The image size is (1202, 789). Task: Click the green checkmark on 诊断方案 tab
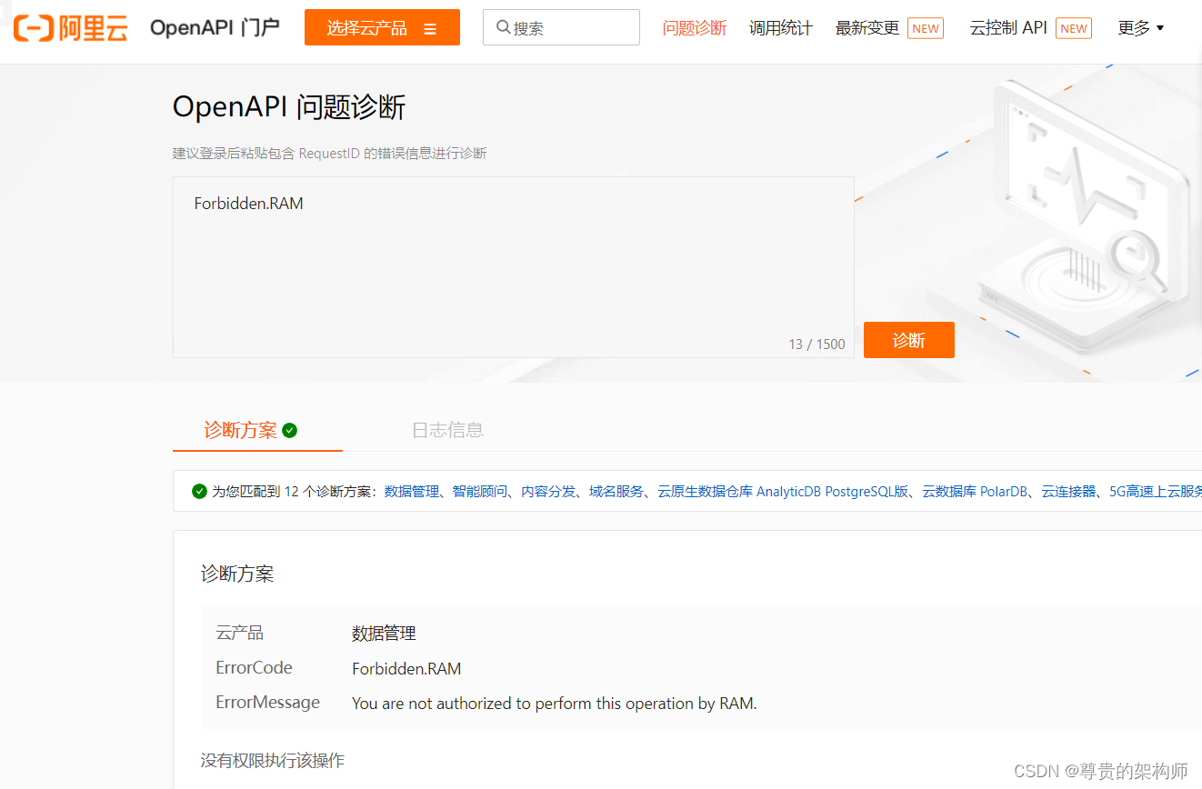[290, 431]
